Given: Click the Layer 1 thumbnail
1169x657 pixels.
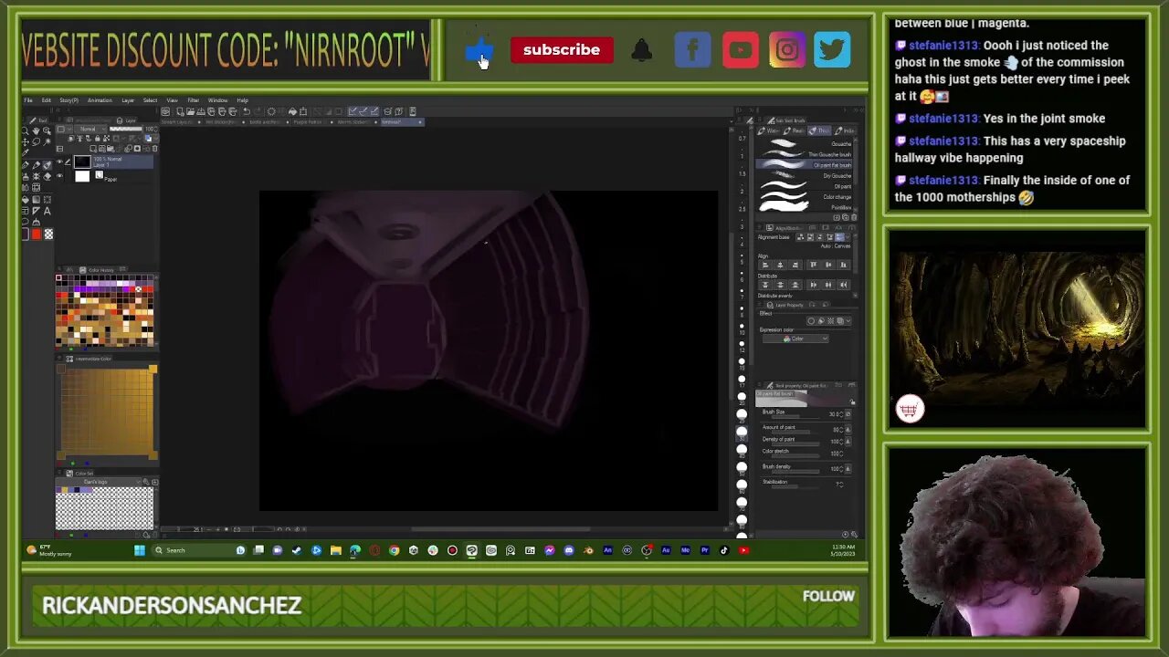Looking at the screenshot, I should (82, 162).
